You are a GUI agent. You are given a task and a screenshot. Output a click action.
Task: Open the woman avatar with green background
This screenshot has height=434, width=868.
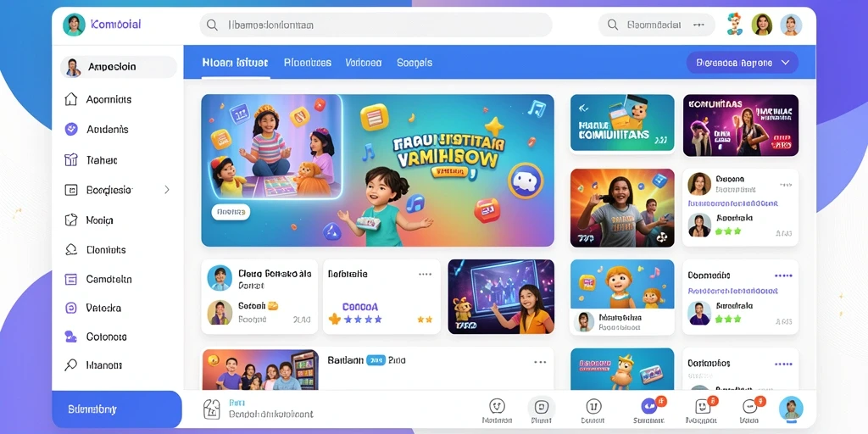[x=762, y=25]
